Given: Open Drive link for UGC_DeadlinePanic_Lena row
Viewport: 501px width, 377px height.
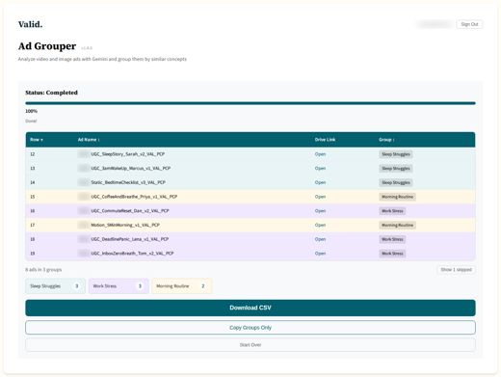Looking at the screenshot, I should tap(320, 239).
